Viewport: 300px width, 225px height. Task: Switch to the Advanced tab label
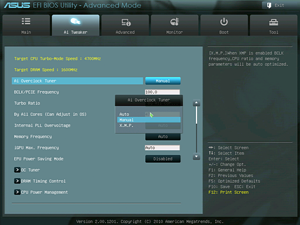[x=125, y=32]
